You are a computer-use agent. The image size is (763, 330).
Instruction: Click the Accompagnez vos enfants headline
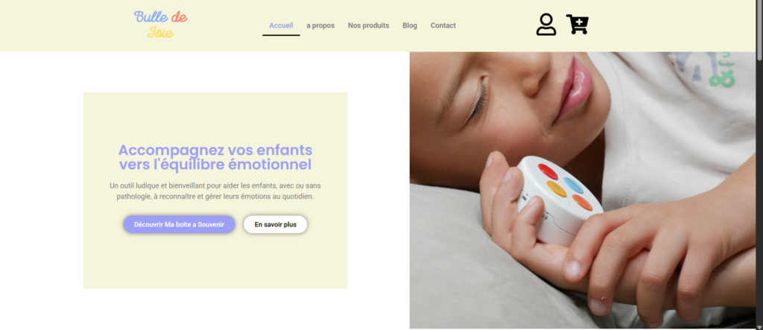[215, 157]
